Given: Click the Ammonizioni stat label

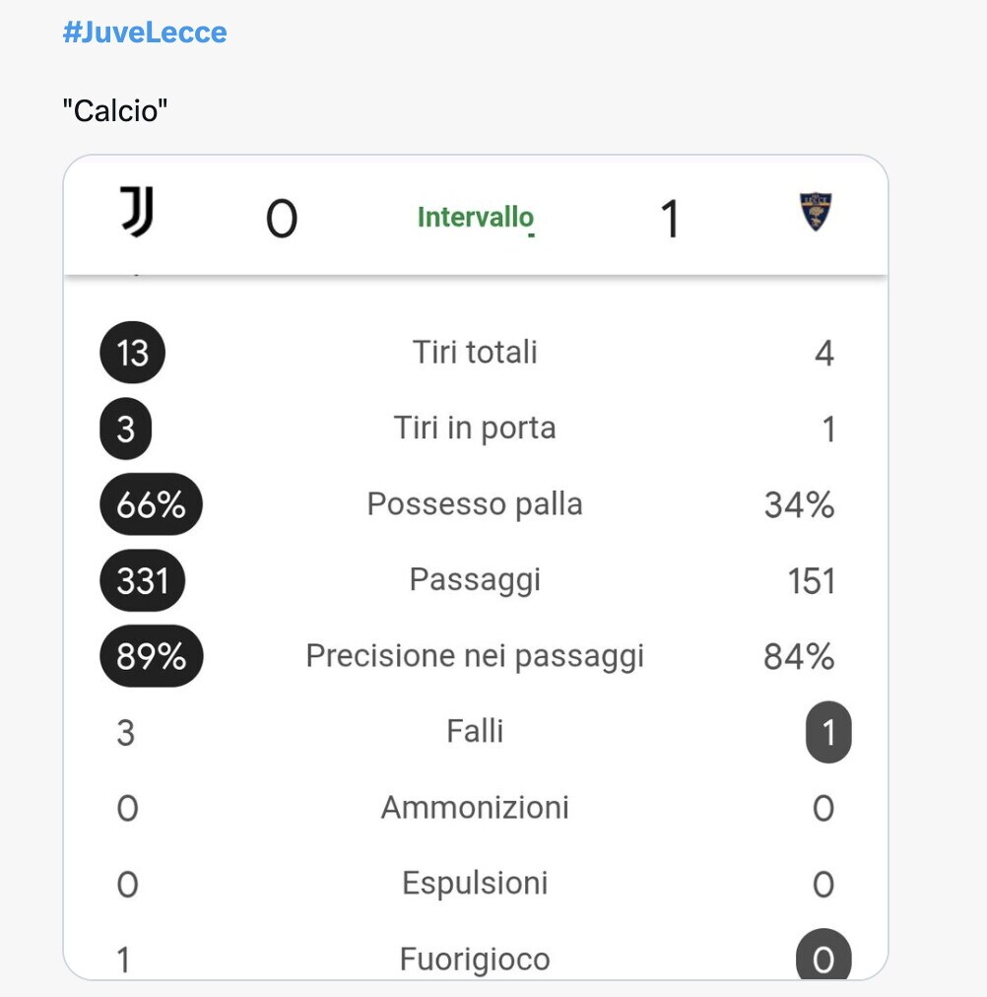Looking at the screenshot, I should click(475, 807).
